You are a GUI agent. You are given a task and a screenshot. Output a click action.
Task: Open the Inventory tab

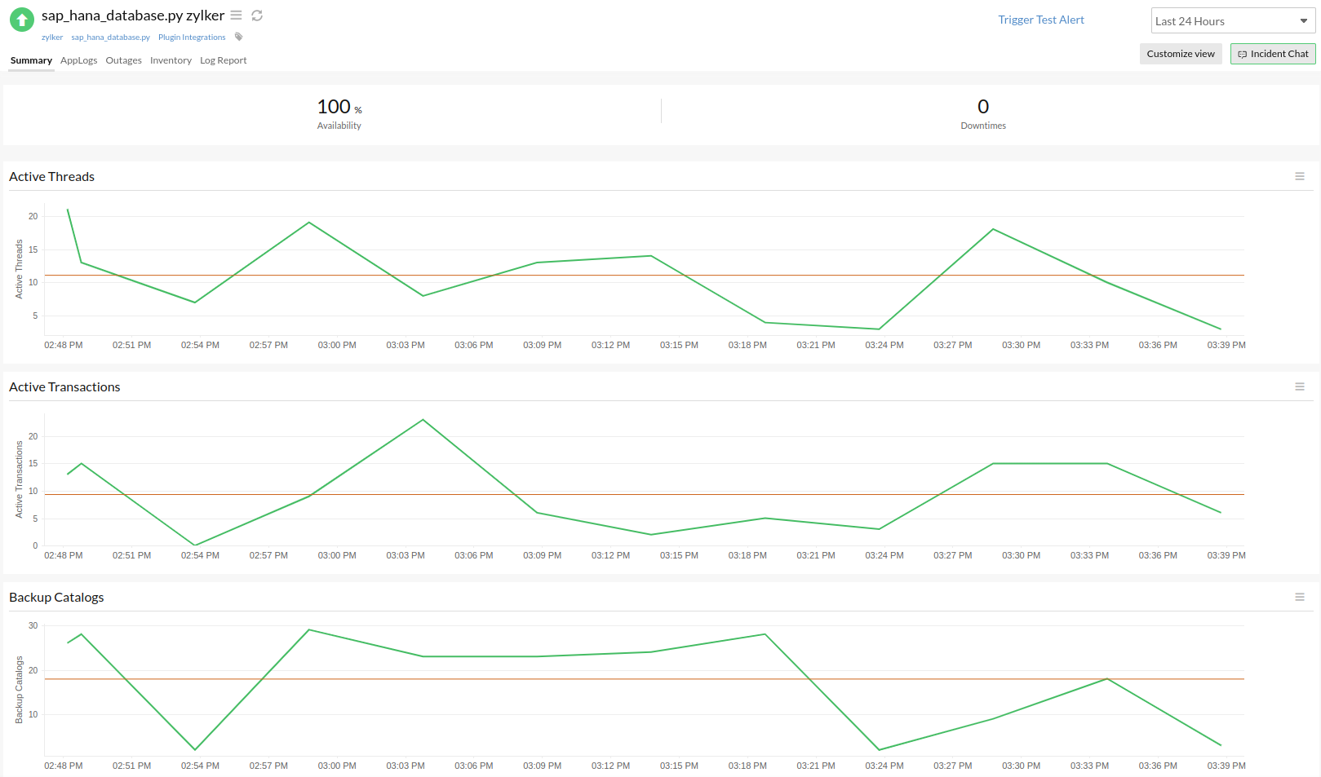pos(171,60)
